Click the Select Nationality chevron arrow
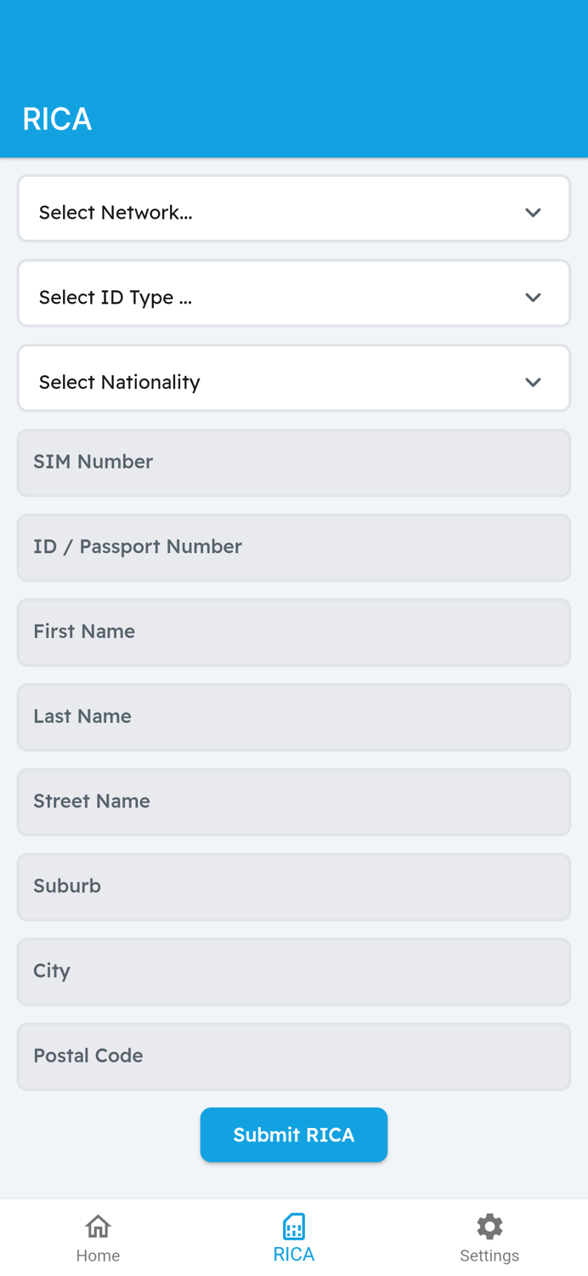Image resolution: width=588 pixels, height=1276 pixels. click(533, 383)
